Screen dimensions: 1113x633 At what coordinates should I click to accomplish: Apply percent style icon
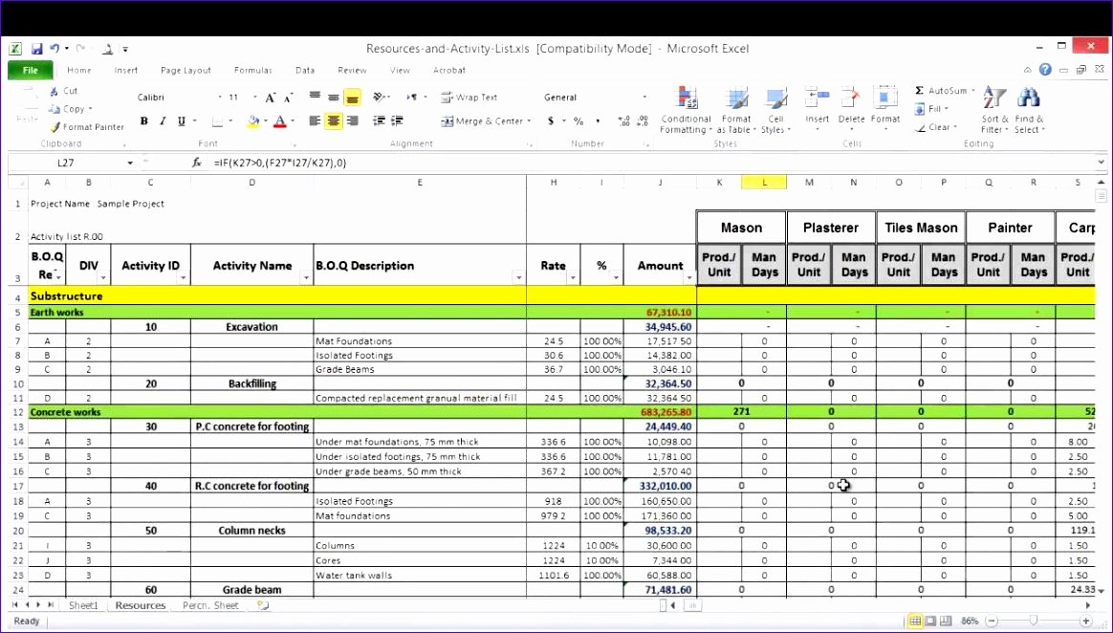coord(578,121)
